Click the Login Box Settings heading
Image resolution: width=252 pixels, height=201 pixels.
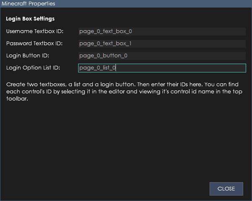[x=30, y=19]
